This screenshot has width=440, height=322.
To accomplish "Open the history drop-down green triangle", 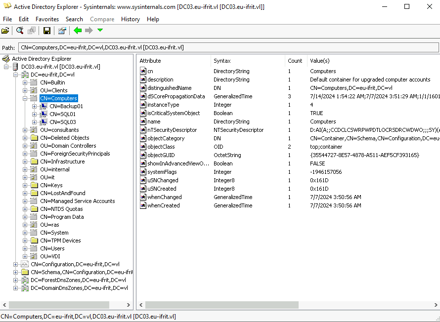I will pyautogui.click(x=100, y=30).
